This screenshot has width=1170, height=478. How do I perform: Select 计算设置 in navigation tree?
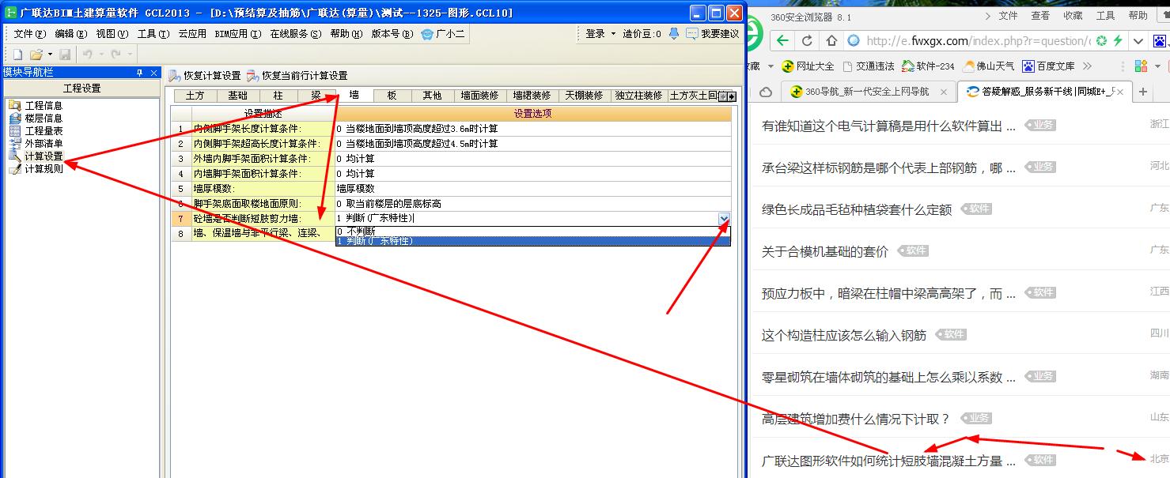pyautogui.click(x=44, y=156)
